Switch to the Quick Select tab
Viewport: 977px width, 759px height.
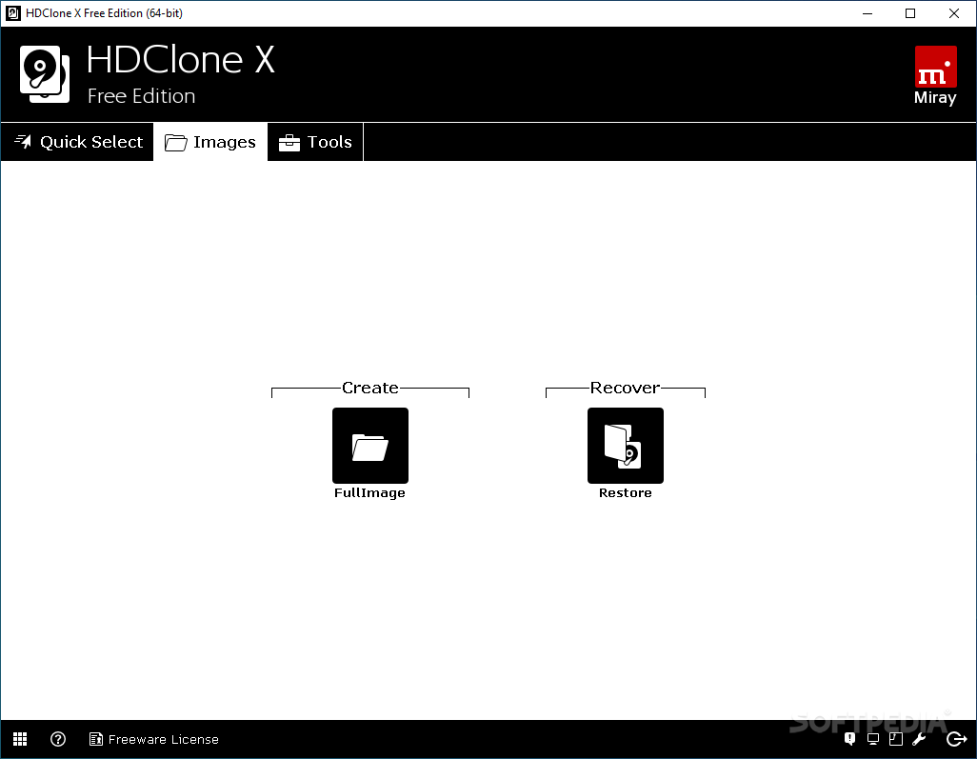point(78,142)
